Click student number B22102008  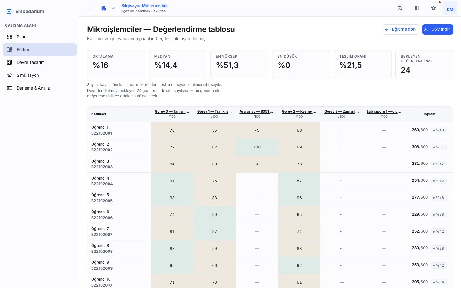pyautogui.click(x=102, y=252)
